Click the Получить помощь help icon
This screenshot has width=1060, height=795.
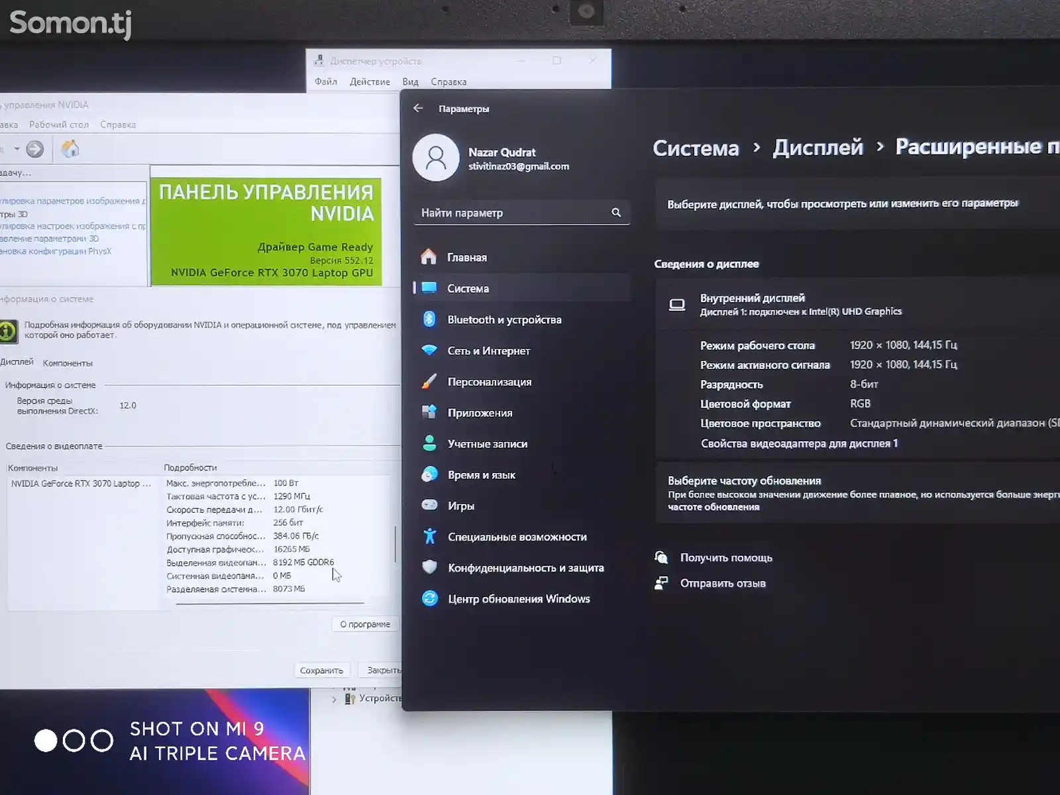click(661, 557)
